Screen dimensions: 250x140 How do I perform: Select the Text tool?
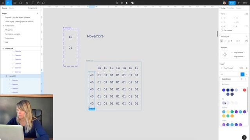33,3
